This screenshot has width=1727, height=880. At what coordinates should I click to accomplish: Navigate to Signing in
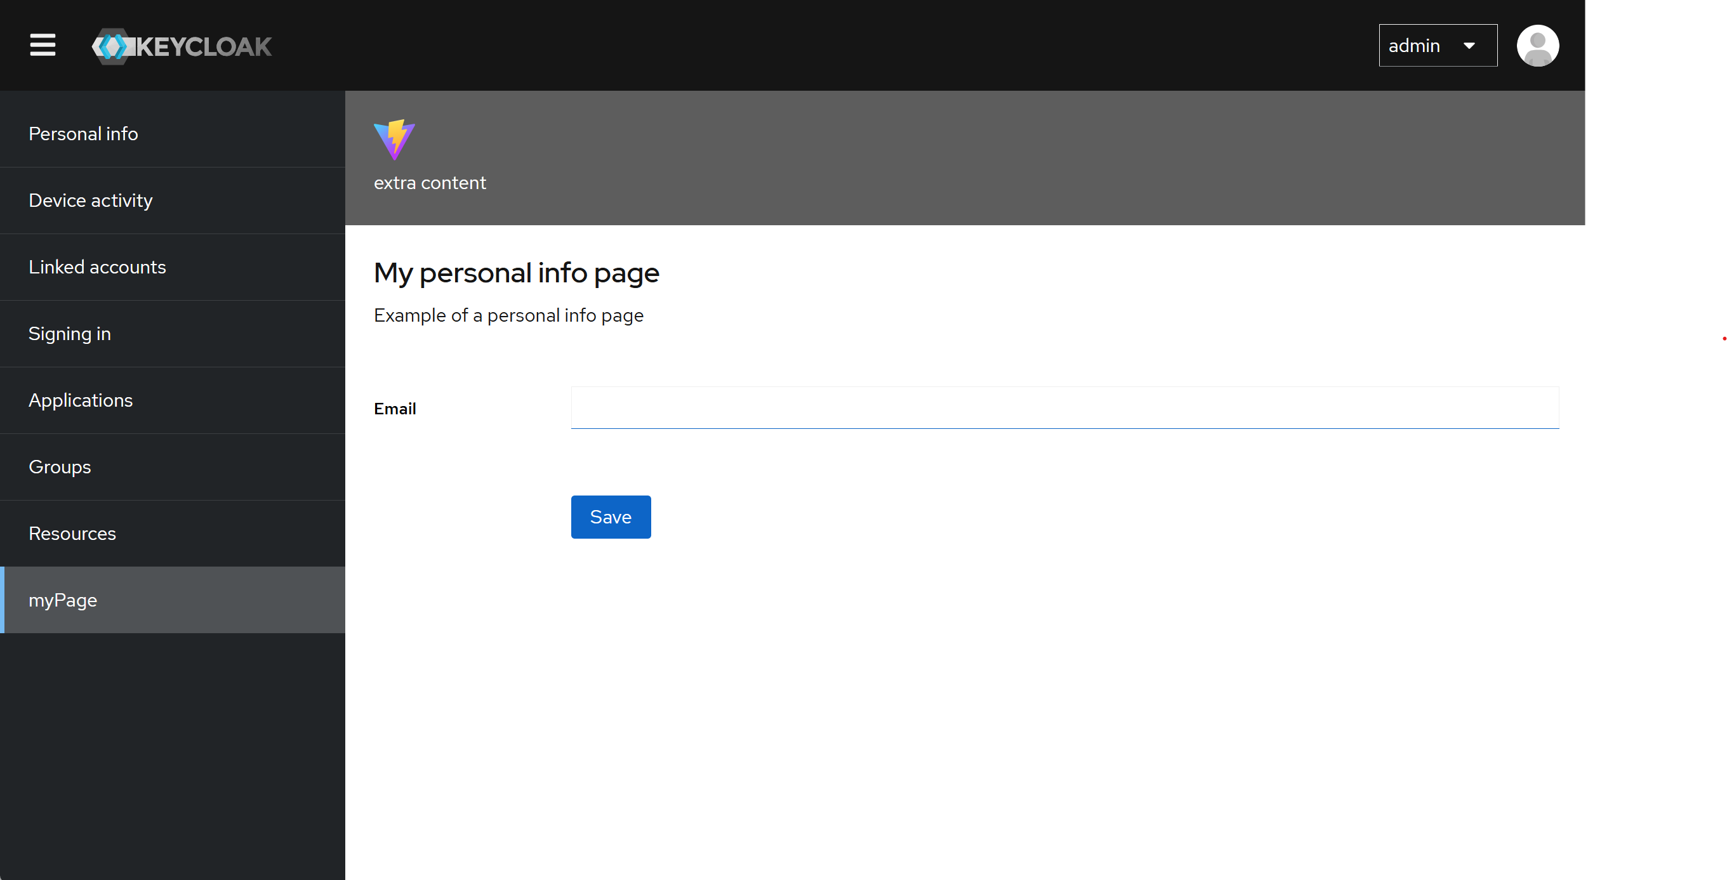70,334
